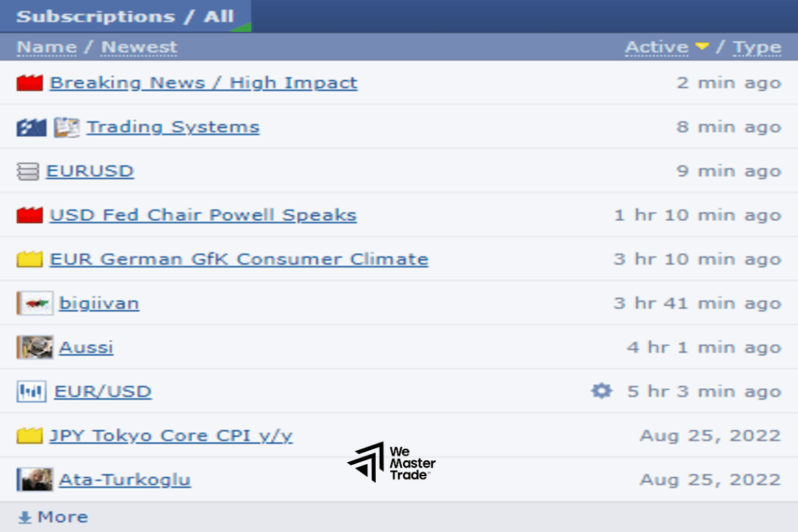The height and width of the screenshot is (532, 798).
Task: Open the Trading Systems link
Action: point(173,127)
